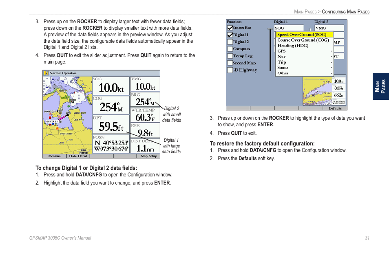The height and width of the screenshot is (253, 389).
Task: Click the Functions column heading
Action: [x=234, y=22]
